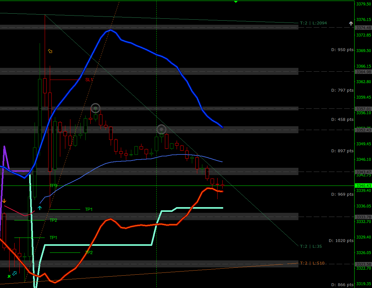Click the 3369.50 value on price axis
The height and width of the screenshot is (288, 372).
(364, 50)
